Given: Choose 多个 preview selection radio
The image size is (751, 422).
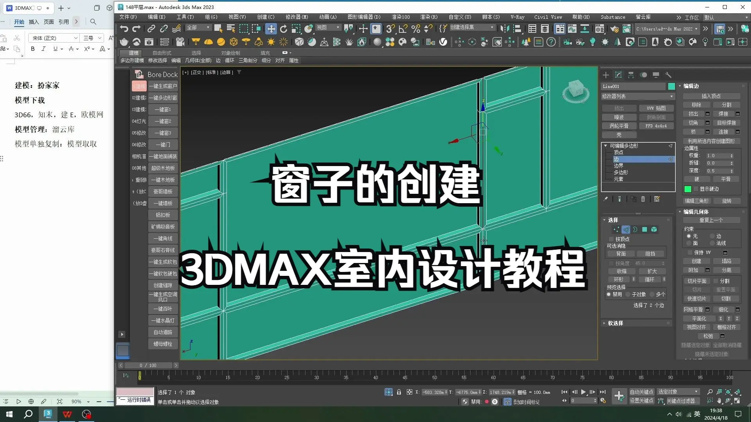Looking at the screenshot, I should coord(652,295).
